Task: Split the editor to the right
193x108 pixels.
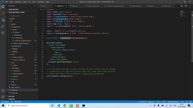Action: pyautogui.click(x=186, y=6)
